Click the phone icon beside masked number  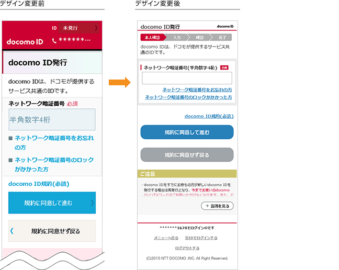(x=54, y=41)
